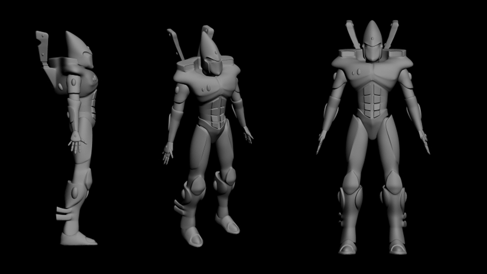Select the side-view model's foot
The image size is (487, 274).
77,239
